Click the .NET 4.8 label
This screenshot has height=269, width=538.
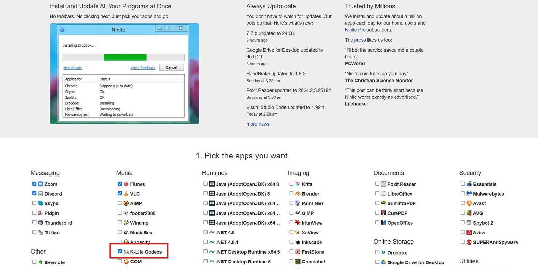click(225, 232)
